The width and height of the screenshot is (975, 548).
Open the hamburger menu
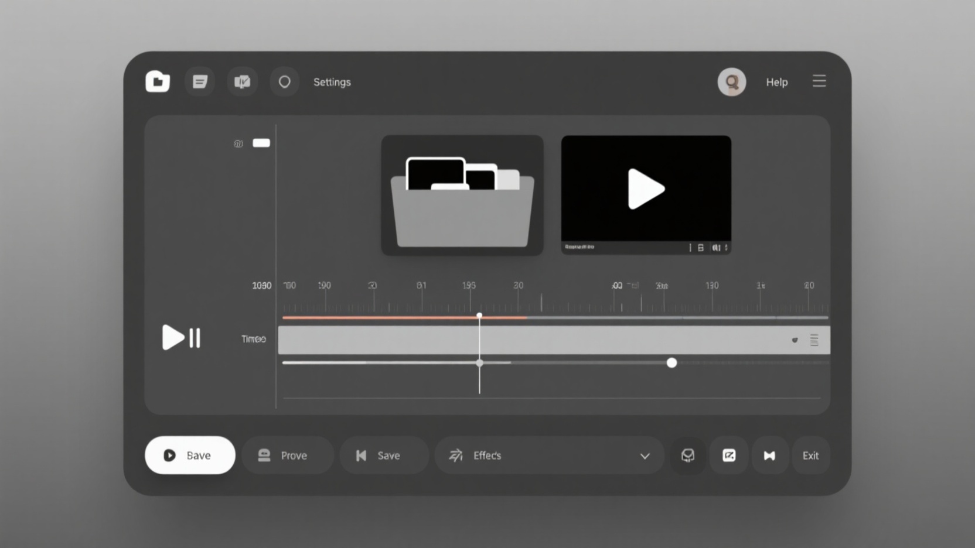click(819, 81)
